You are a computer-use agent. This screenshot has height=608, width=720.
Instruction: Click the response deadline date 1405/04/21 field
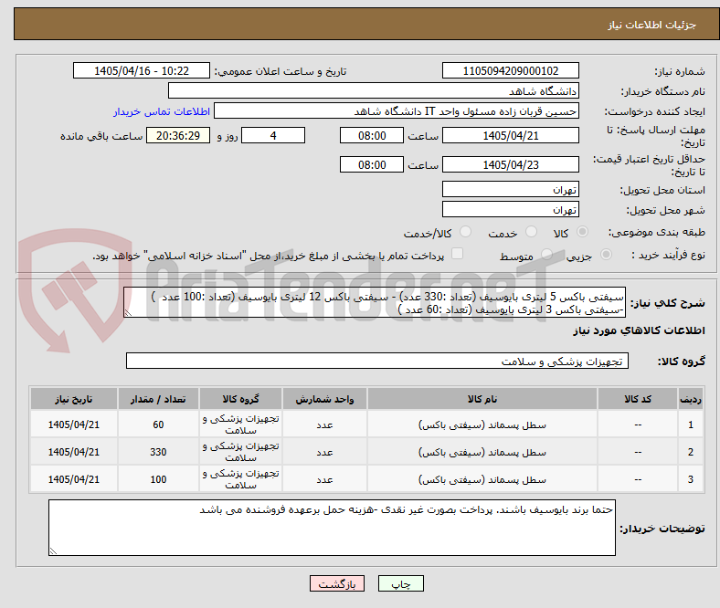510,135
